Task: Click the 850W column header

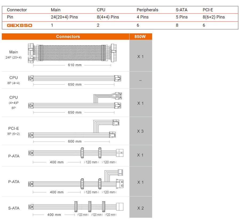Action: pos(141,36)
